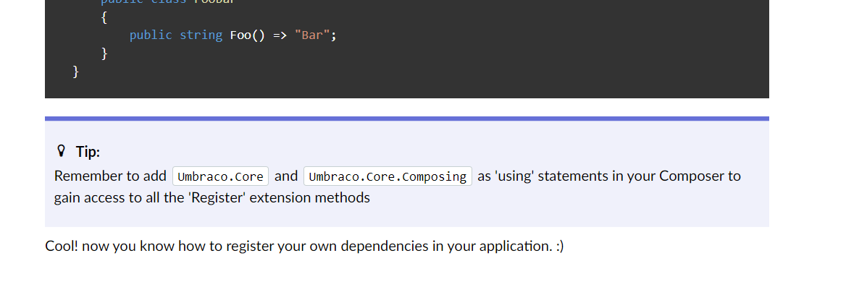Select the Umbraco.Core inline code
The image size is (846, 287).
coord(220,176)
